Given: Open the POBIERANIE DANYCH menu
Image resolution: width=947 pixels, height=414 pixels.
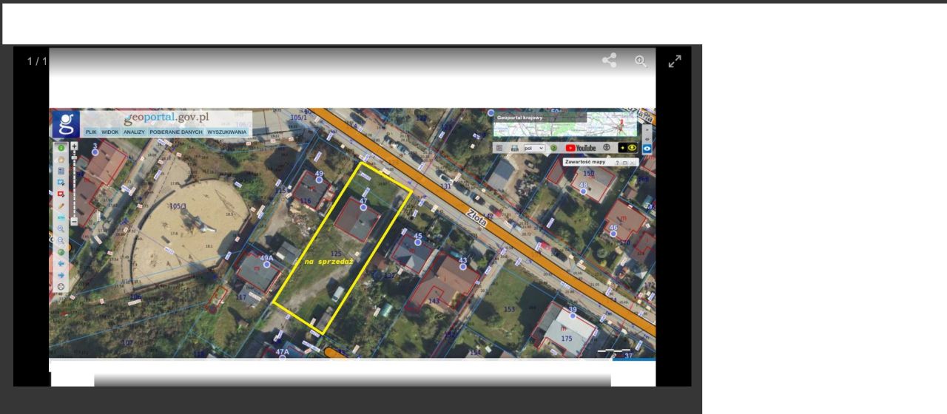Looking at the screenshot, I should click(176, 132).
